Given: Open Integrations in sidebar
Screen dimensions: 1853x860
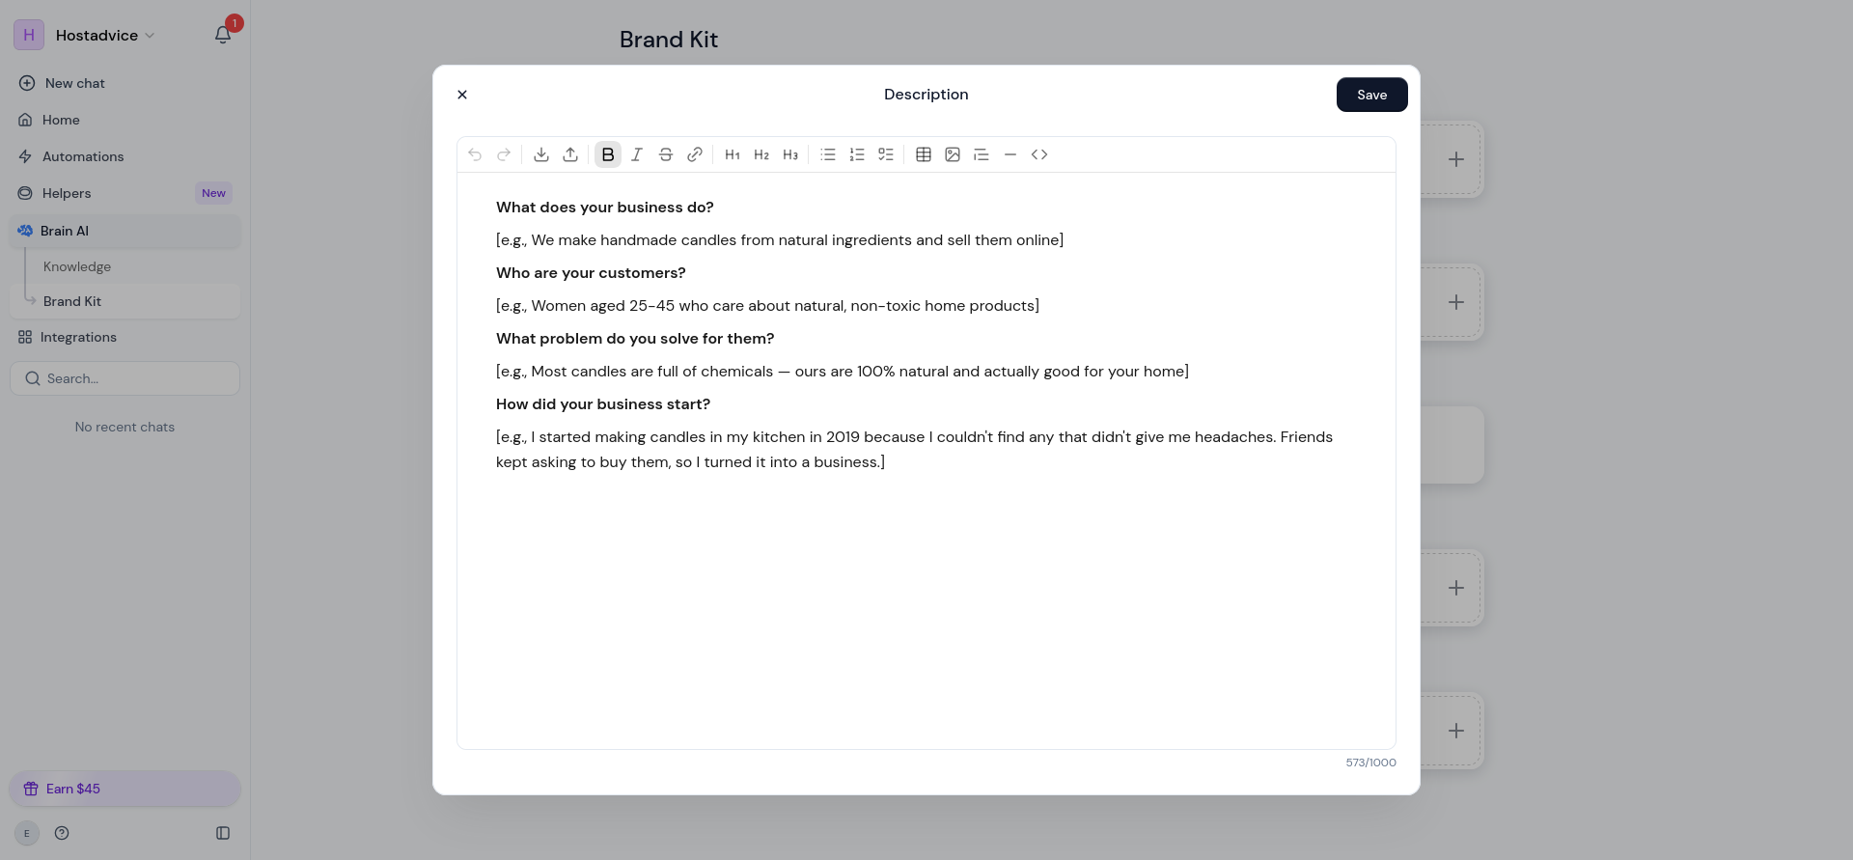Looking at the screenshot, I should pyautogui.click(x=124, y=337).
